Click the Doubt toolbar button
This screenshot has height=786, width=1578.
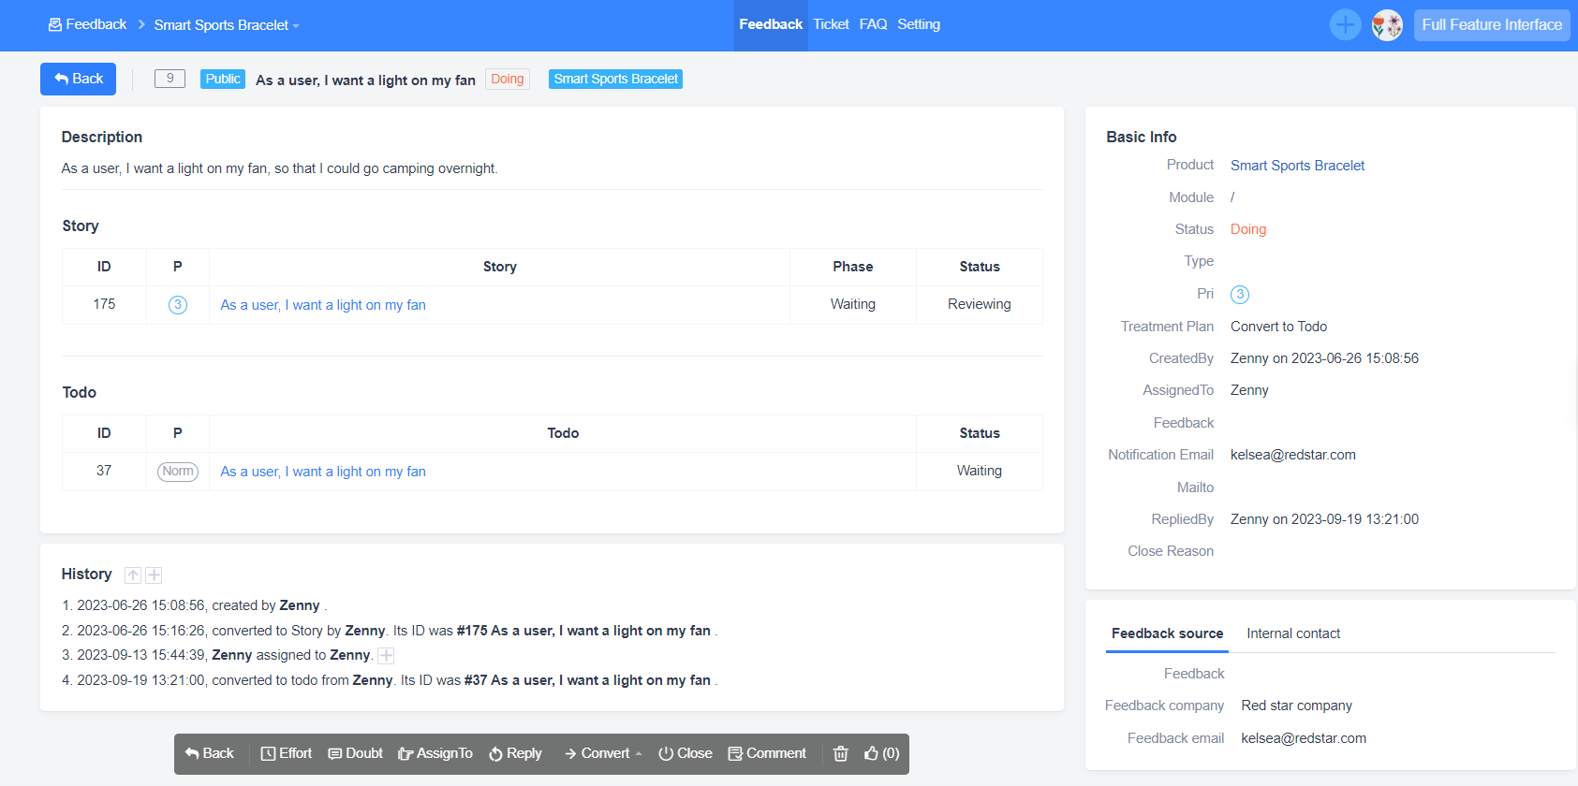click(x=355, y=754)
